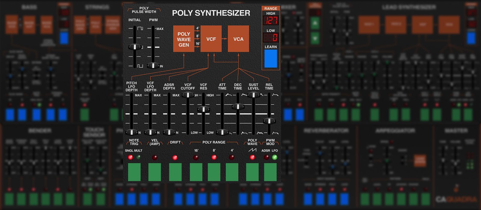Toggle the NOTE TRIG green button
The image size is (481, 210).
[x=134, y=172]
